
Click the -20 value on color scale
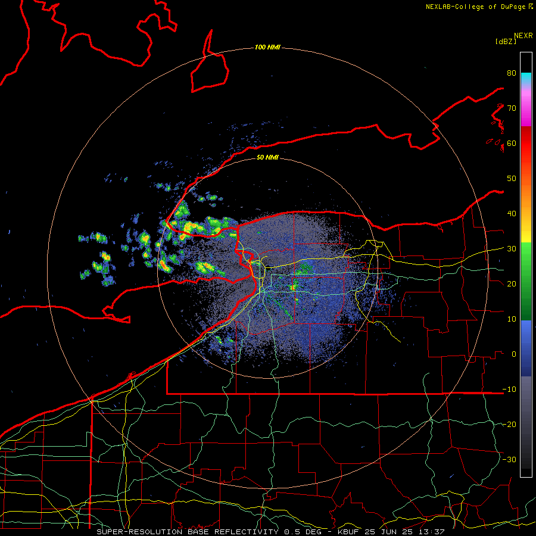(x=509, y=424)
